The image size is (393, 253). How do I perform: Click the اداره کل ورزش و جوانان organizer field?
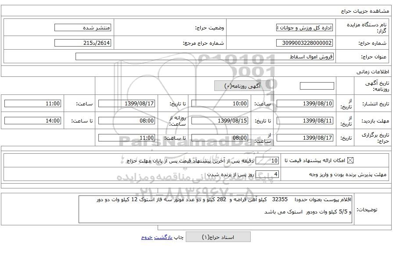point(305,28)
